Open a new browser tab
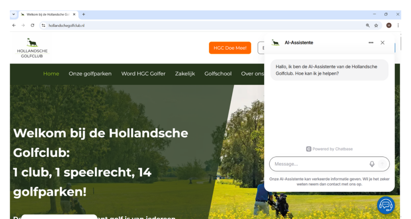 pyautogui.click(x=83, y=14)
